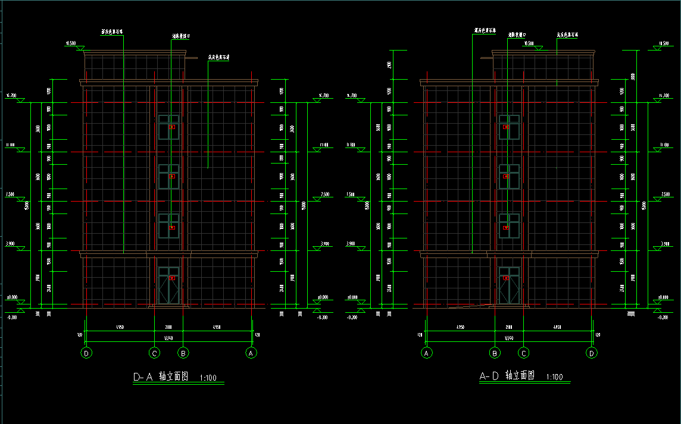Select the "A-D 轴立面图" drawing title
Image resolution: width=681 pixels, height=424 pixels.
507,376
